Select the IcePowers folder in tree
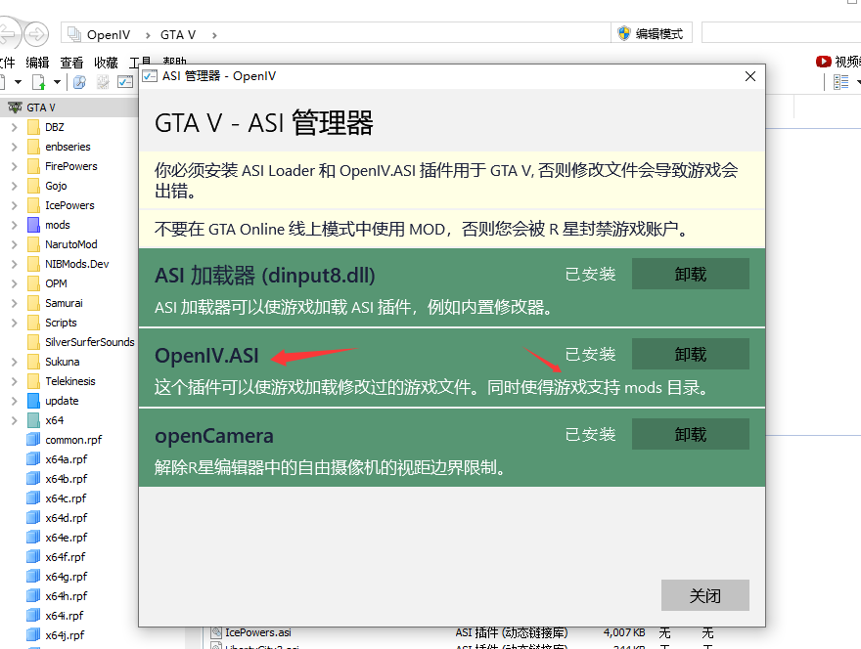The width and height of the screenshot is (861, 649). point(69,205)
